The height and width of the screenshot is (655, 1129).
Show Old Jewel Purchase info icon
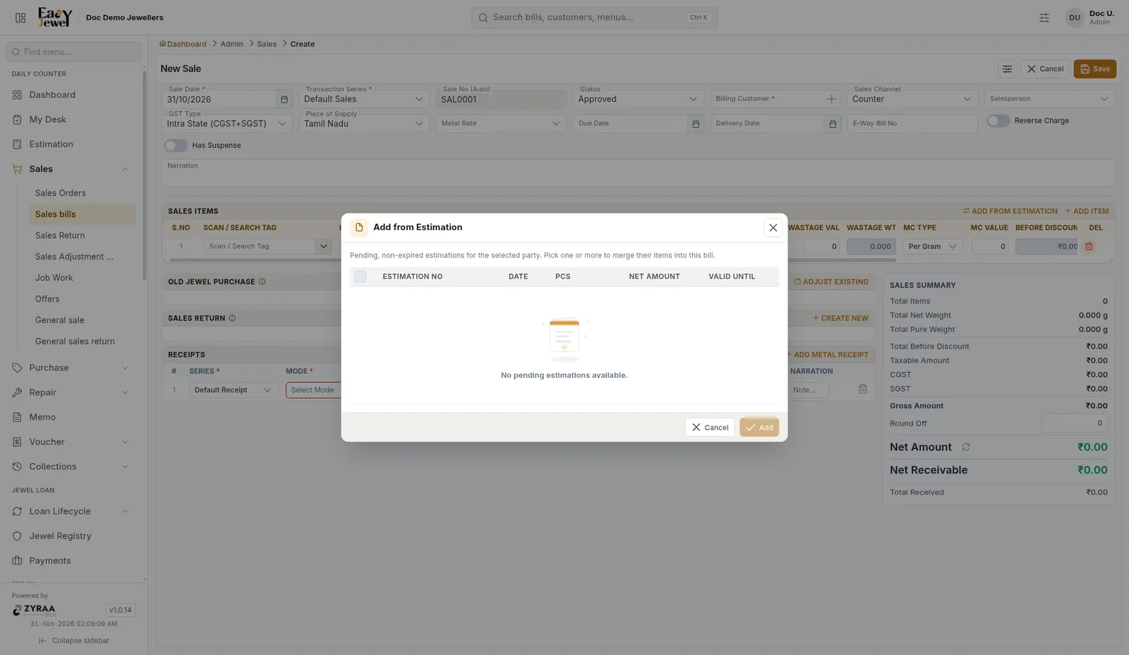click(x=262, y=282)
